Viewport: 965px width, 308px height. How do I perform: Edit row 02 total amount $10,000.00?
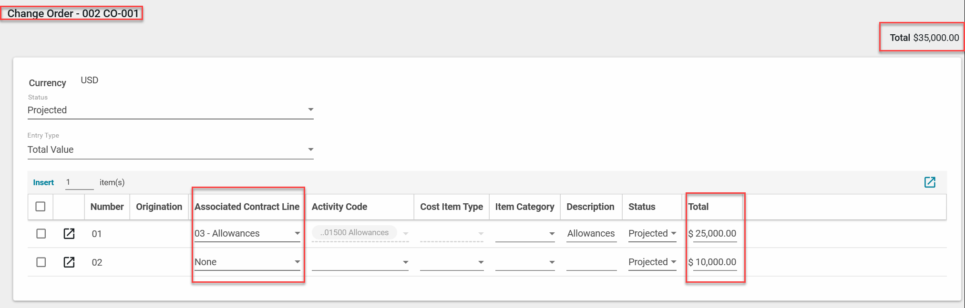715,262
